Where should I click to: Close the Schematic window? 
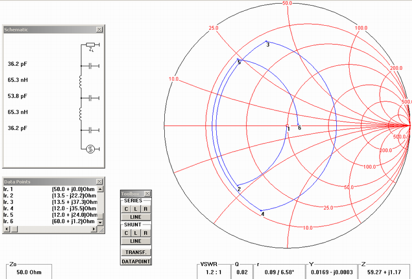click(x=99, y=30)
